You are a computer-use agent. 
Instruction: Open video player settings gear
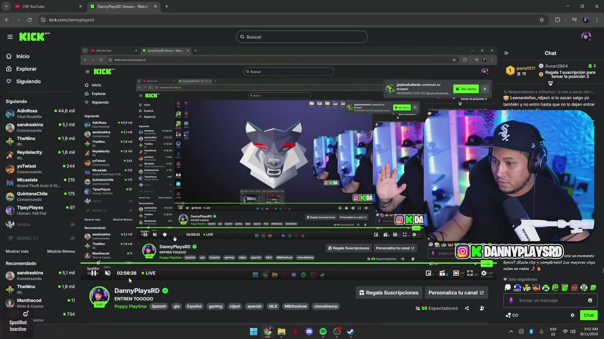484,273
